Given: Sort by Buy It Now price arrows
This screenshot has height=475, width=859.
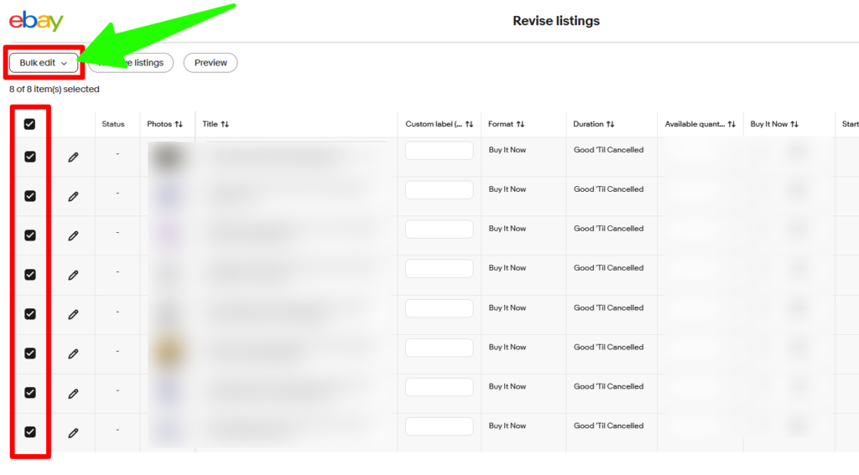Looking at the screenshot, I should (794, 124).
